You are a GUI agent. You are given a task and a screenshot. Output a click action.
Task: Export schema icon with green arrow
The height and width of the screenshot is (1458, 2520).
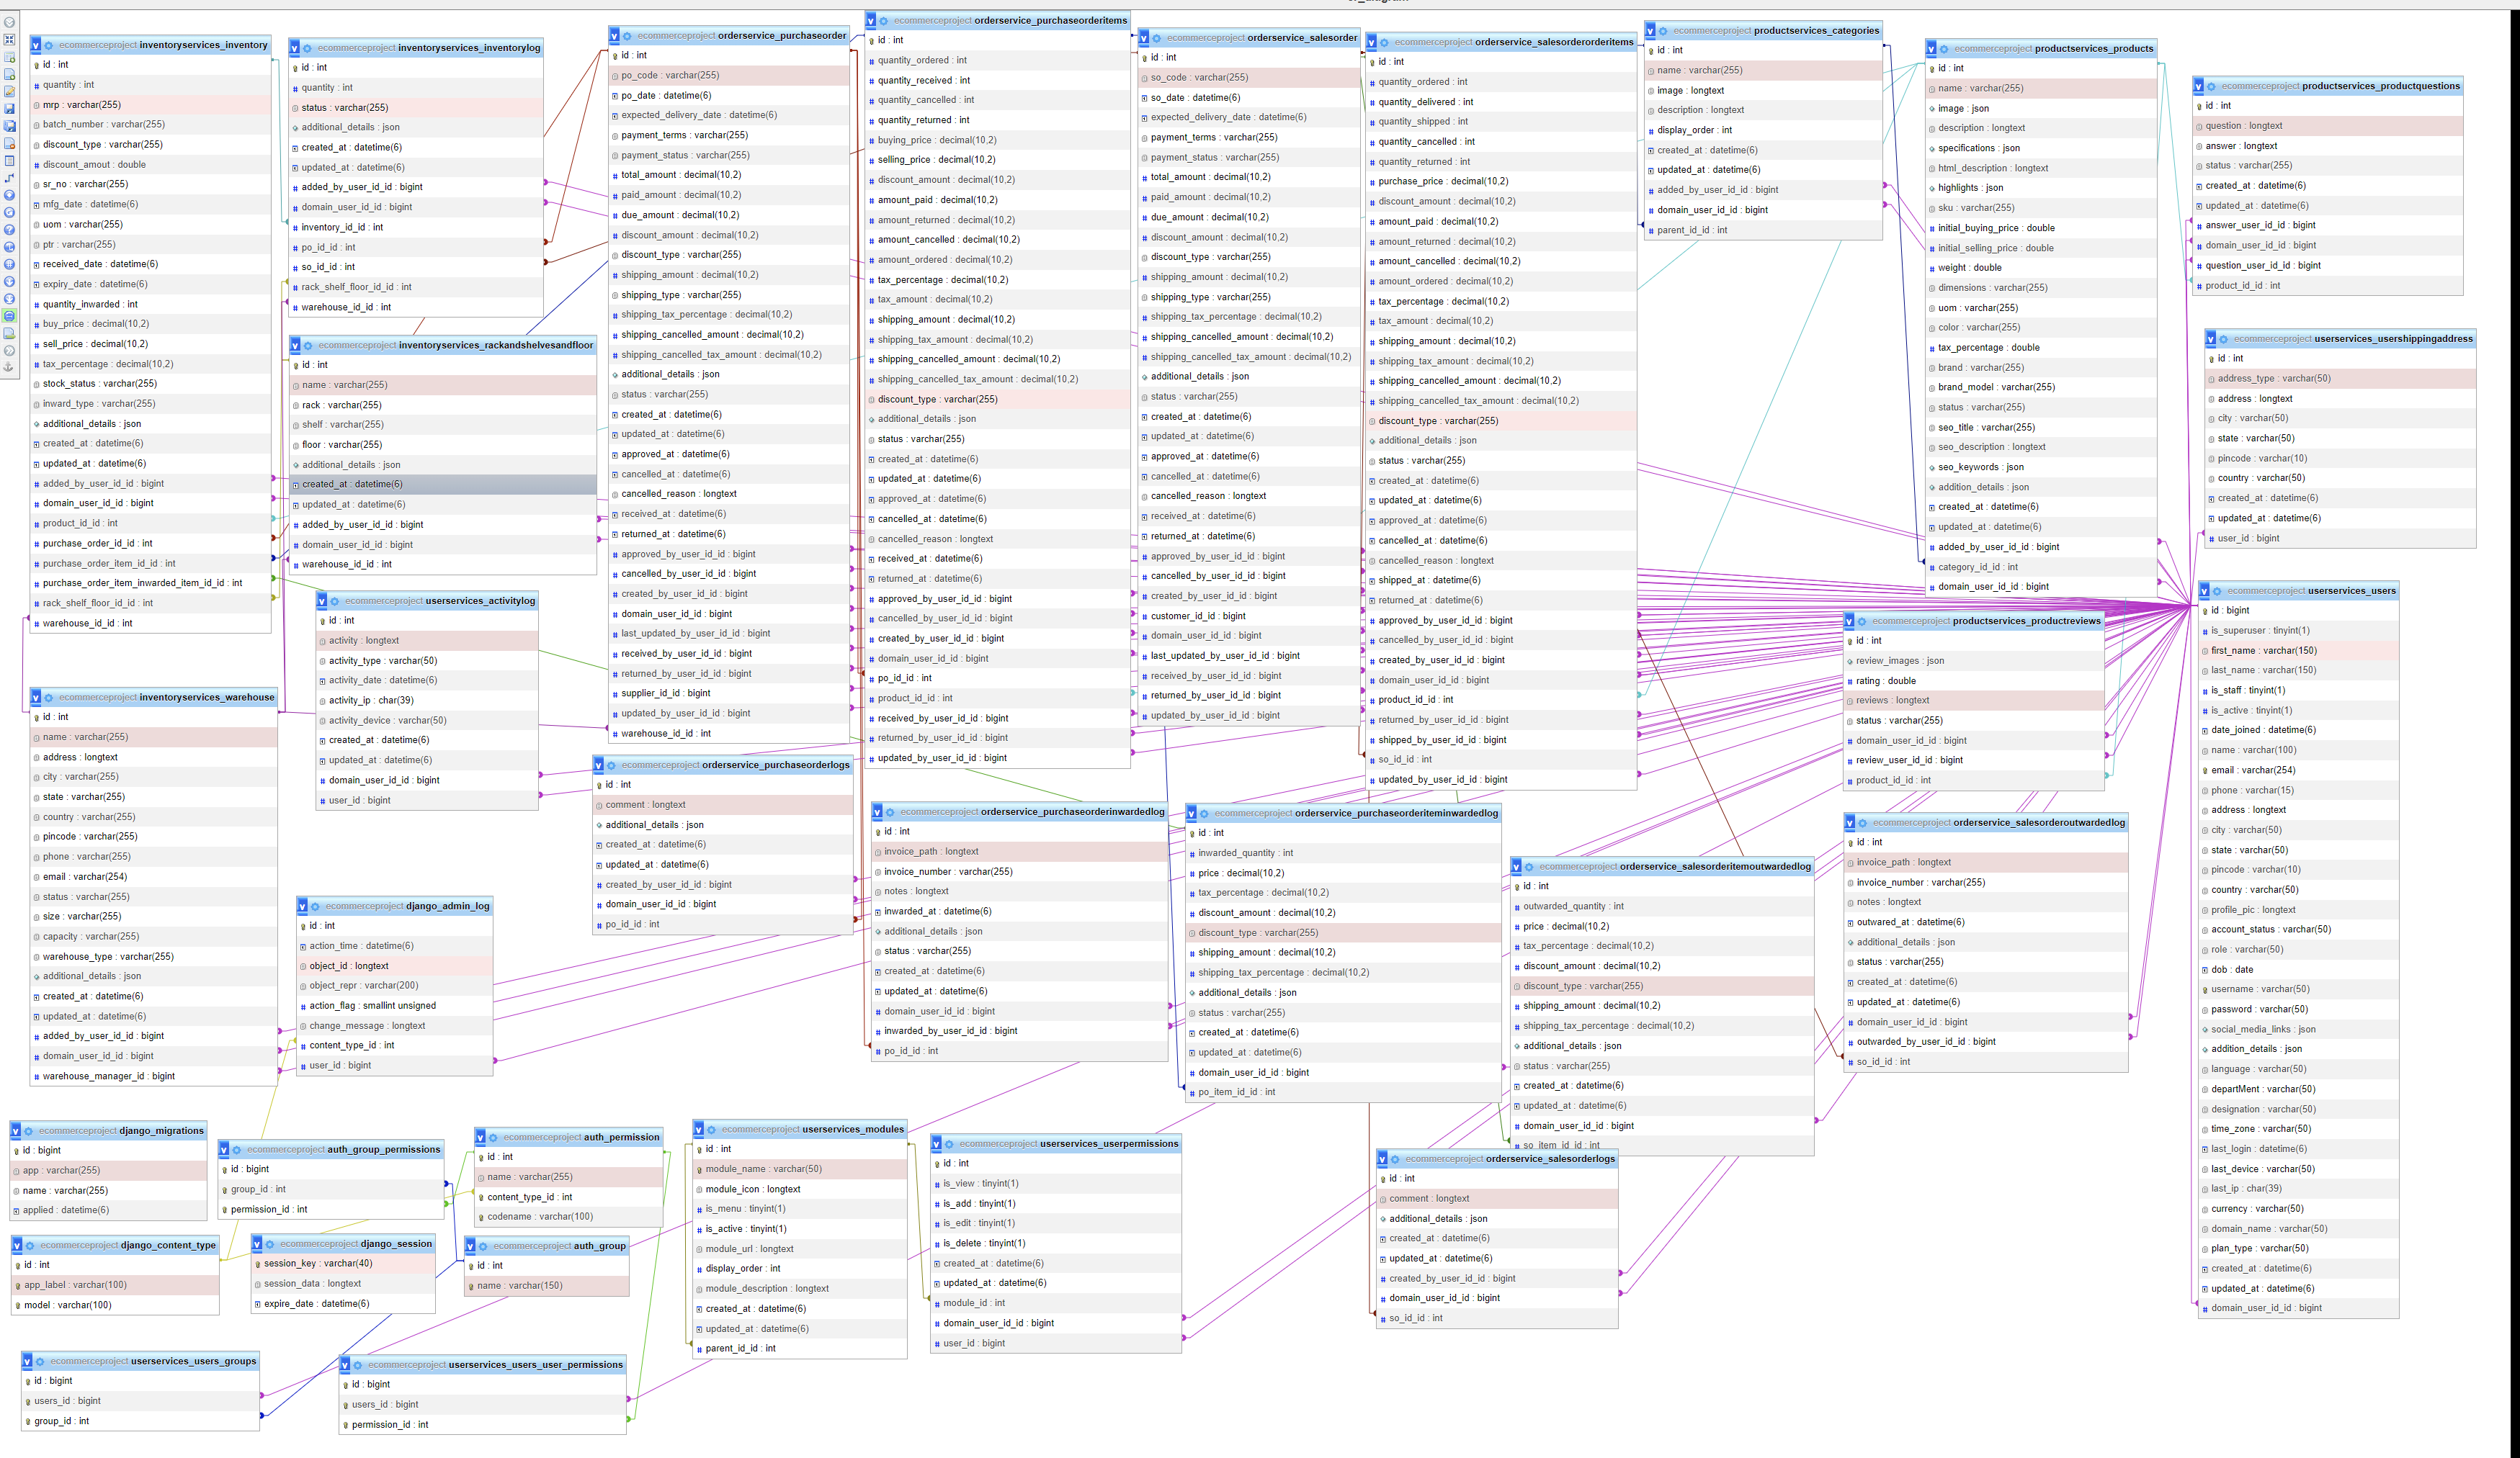[9, 334]
